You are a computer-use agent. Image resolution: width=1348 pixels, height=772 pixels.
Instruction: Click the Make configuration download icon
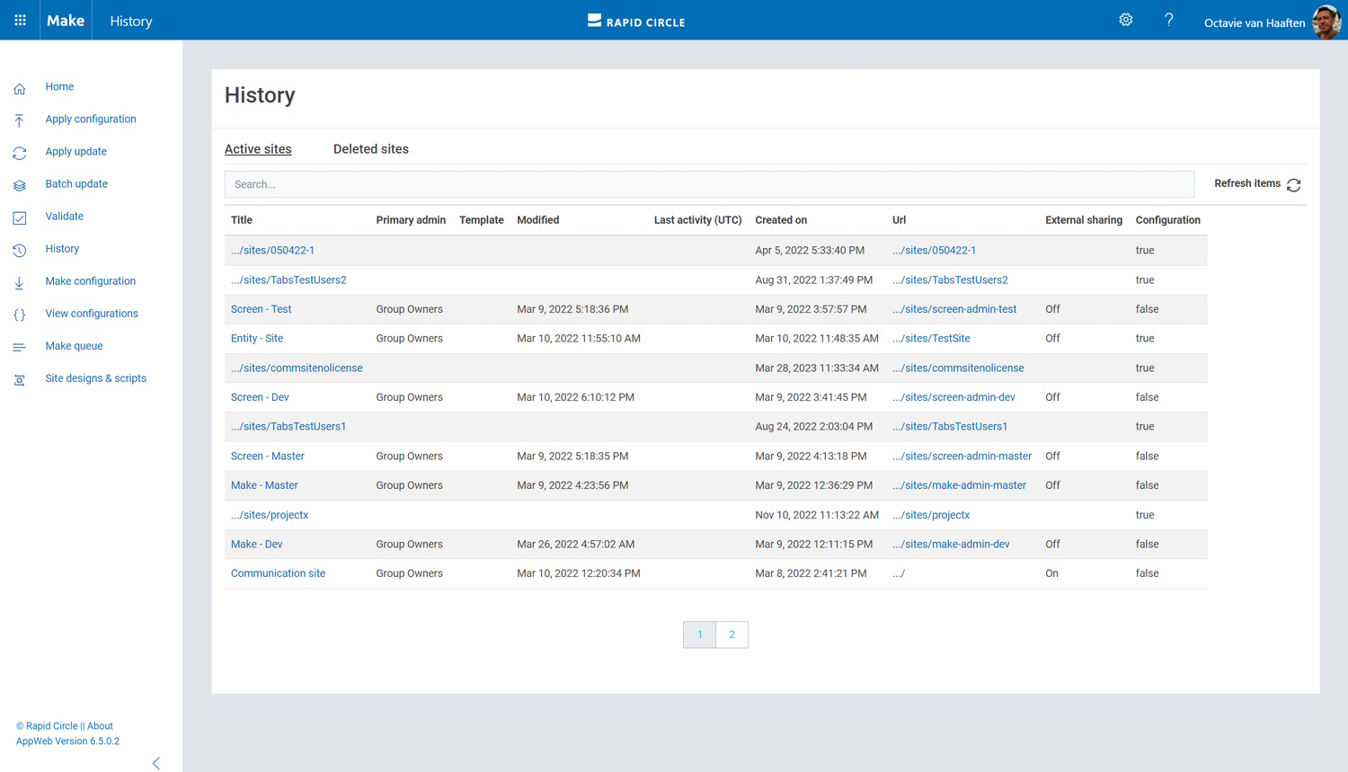pyautogui.click(x=20, y=282)
